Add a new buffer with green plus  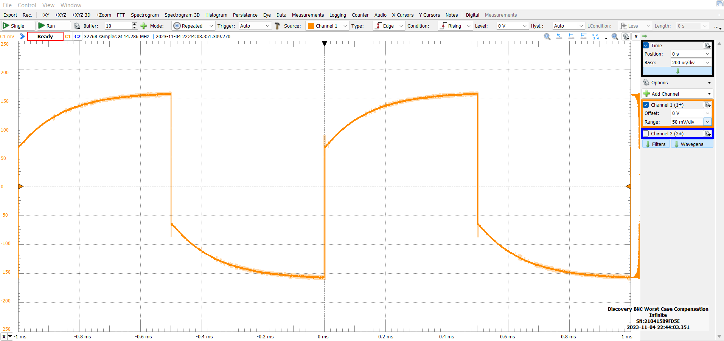point(144,26)
